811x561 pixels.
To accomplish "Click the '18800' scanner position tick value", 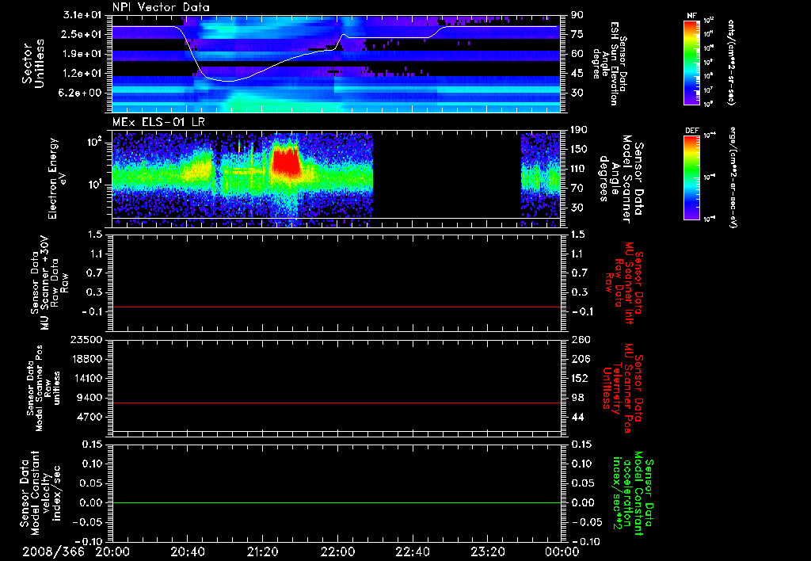I will click(x=86, y=359).
